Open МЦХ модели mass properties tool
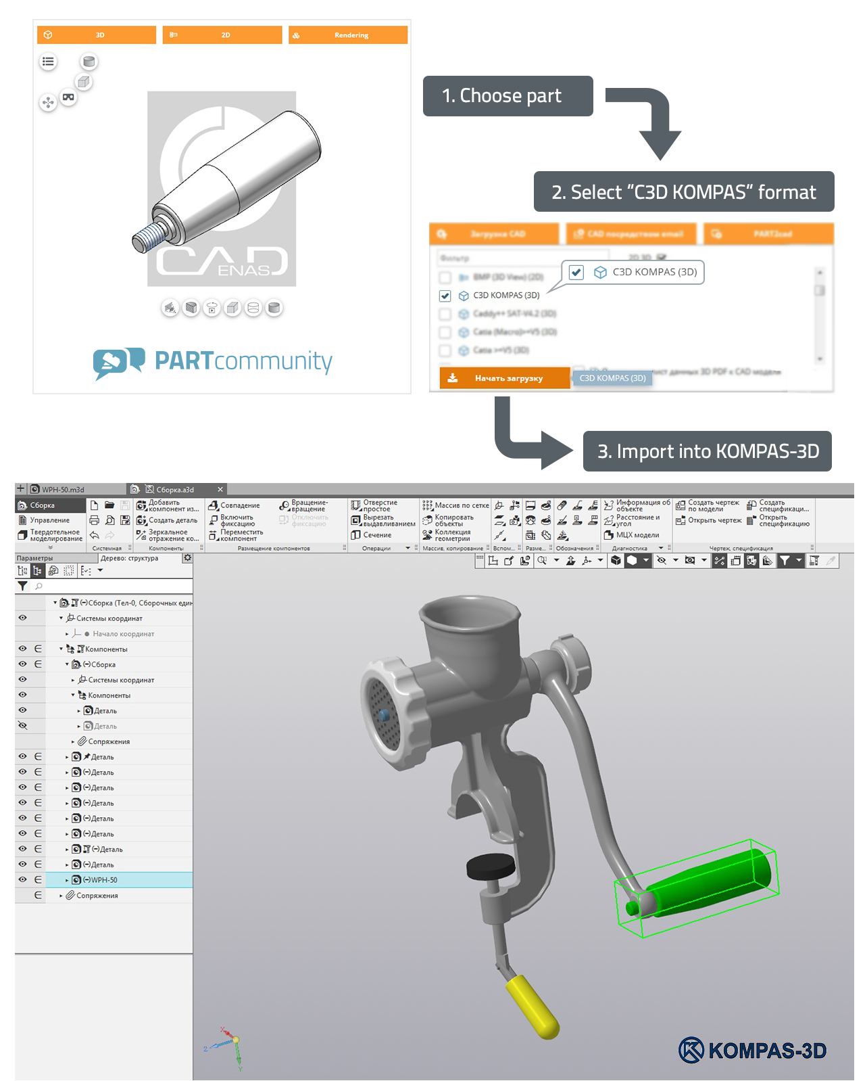Viewport: 865px width, 1081px height. pos(631,535)
